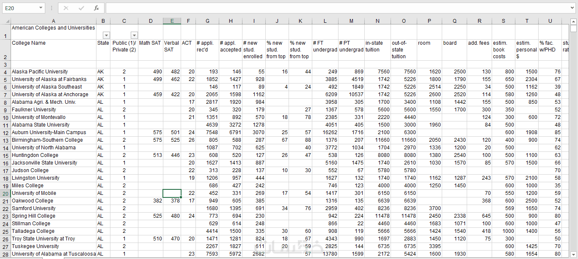Select row 20 header
The height and width of the screenshot is (259, 578).
point(5,193)
